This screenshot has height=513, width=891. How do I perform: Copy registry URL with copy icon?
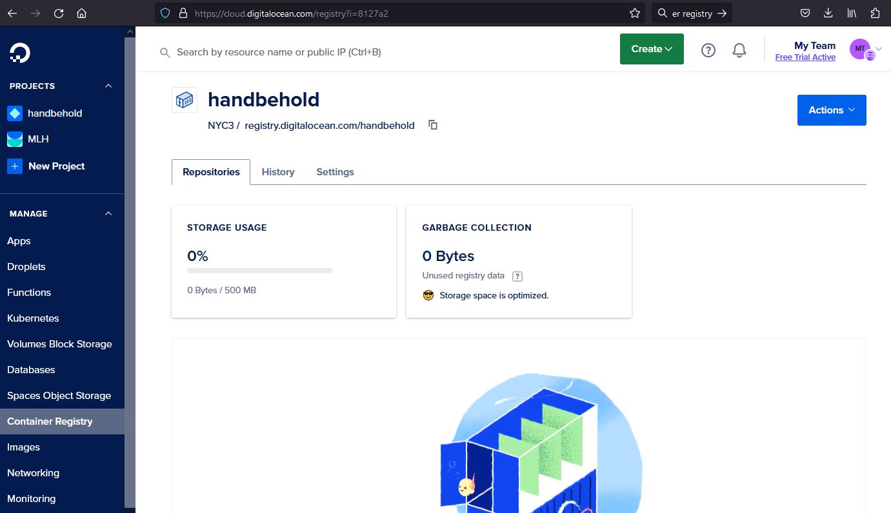pos(433,125)
